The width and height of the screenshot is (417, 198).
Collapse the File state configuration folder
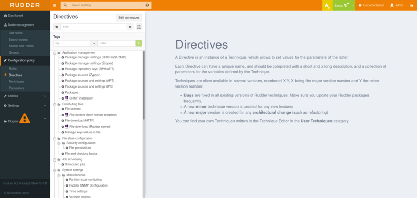[x=55, y=139]
